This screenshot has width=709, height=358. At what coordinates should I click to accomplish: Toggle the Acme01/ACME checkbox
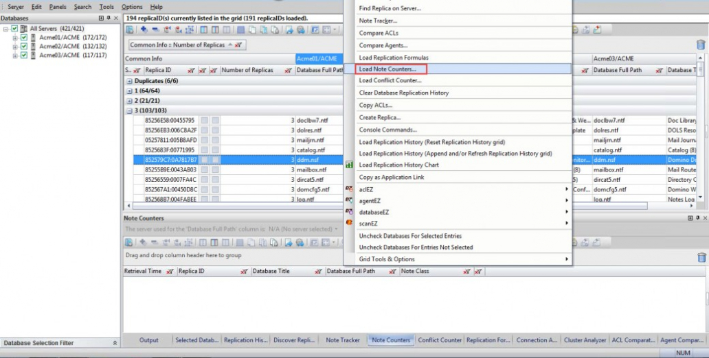pyautogui.click(x=24, y=38)
